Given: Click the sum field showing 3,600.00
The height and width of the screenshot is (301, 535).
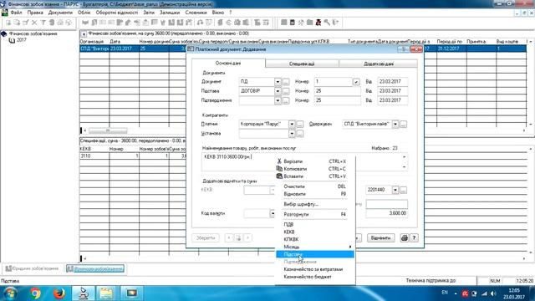Looking at the screenshot, I should 386,213.
